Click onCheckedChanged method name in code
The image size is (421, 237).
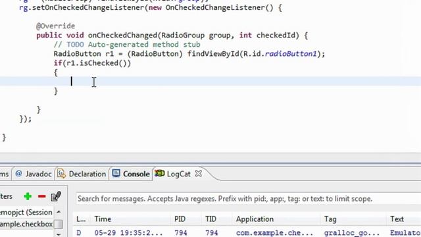click(122, 35)
